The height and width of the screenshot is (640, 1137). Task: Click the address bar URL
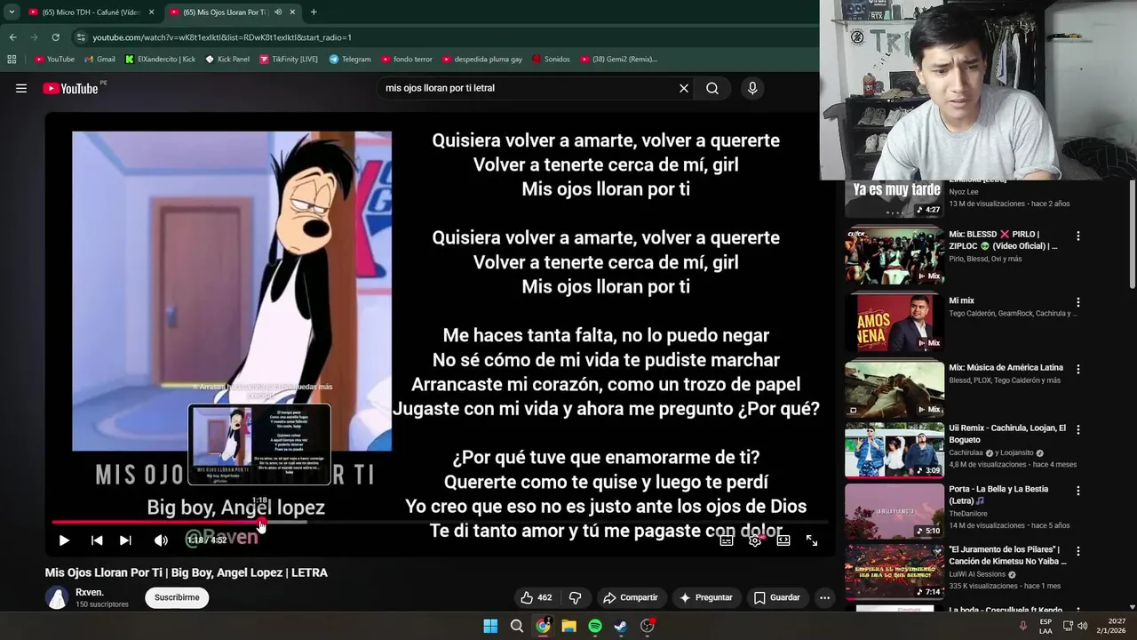coord(222,37)
